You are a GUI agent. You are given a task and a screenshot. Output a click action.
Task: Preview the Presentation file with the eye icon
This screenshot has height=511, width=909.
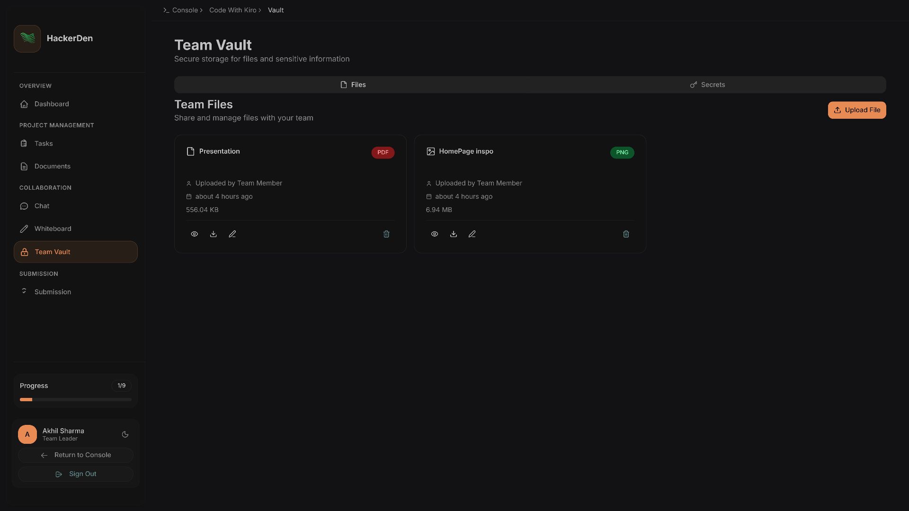[194, 234]
